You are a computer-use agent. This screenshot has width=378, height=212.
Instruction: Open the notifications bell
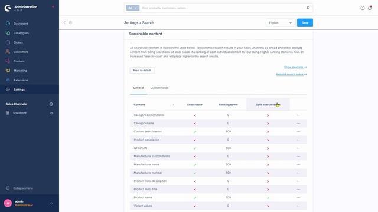click(x=370, y=8)
